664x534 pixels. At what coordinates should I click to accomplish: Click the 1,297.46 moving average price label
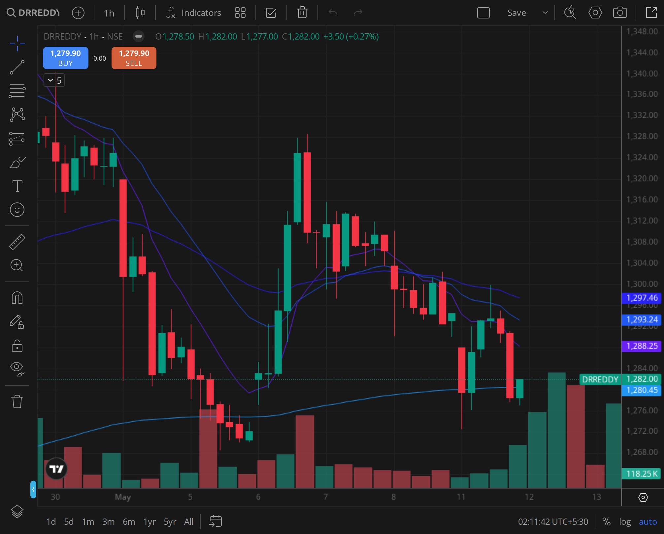642,298
